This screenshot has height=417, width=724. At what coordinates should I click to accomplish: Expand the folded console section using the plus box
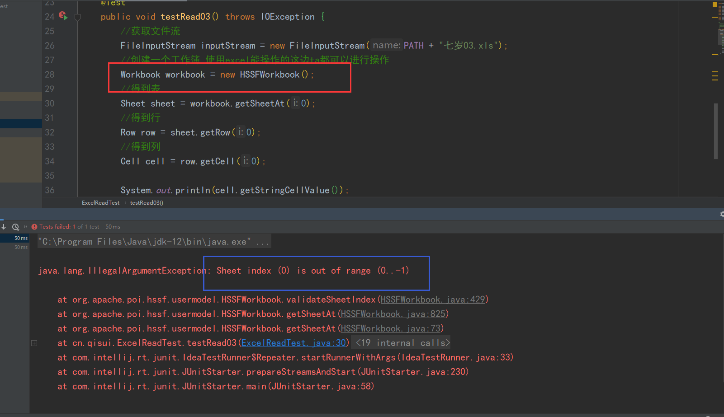point(34,343)
